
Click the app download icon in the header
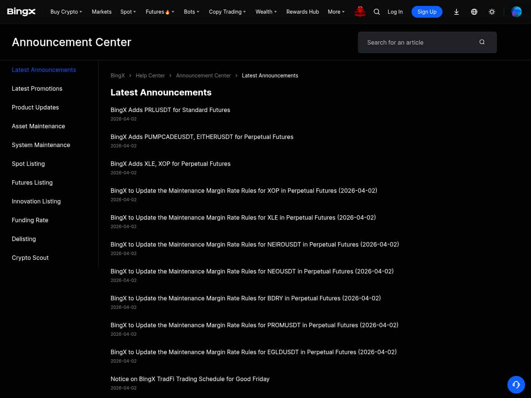pos(457,12)
